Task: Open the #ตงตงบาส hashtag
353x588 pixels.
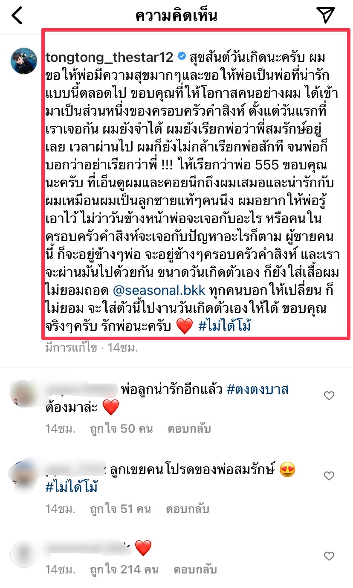Action: pos(258,389)
